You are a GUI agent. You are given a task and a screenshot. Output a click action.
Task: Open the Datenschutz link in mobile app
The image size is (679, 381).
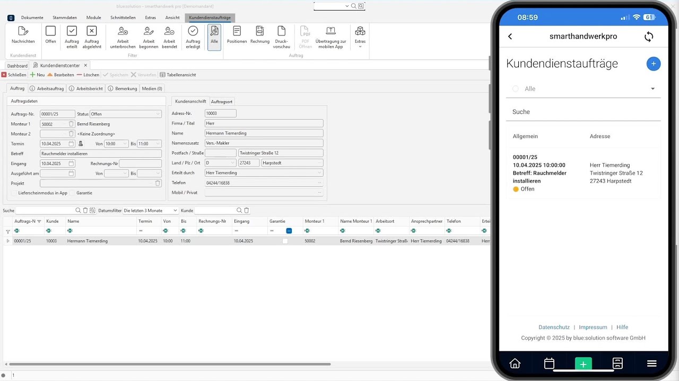coord(554,328)
